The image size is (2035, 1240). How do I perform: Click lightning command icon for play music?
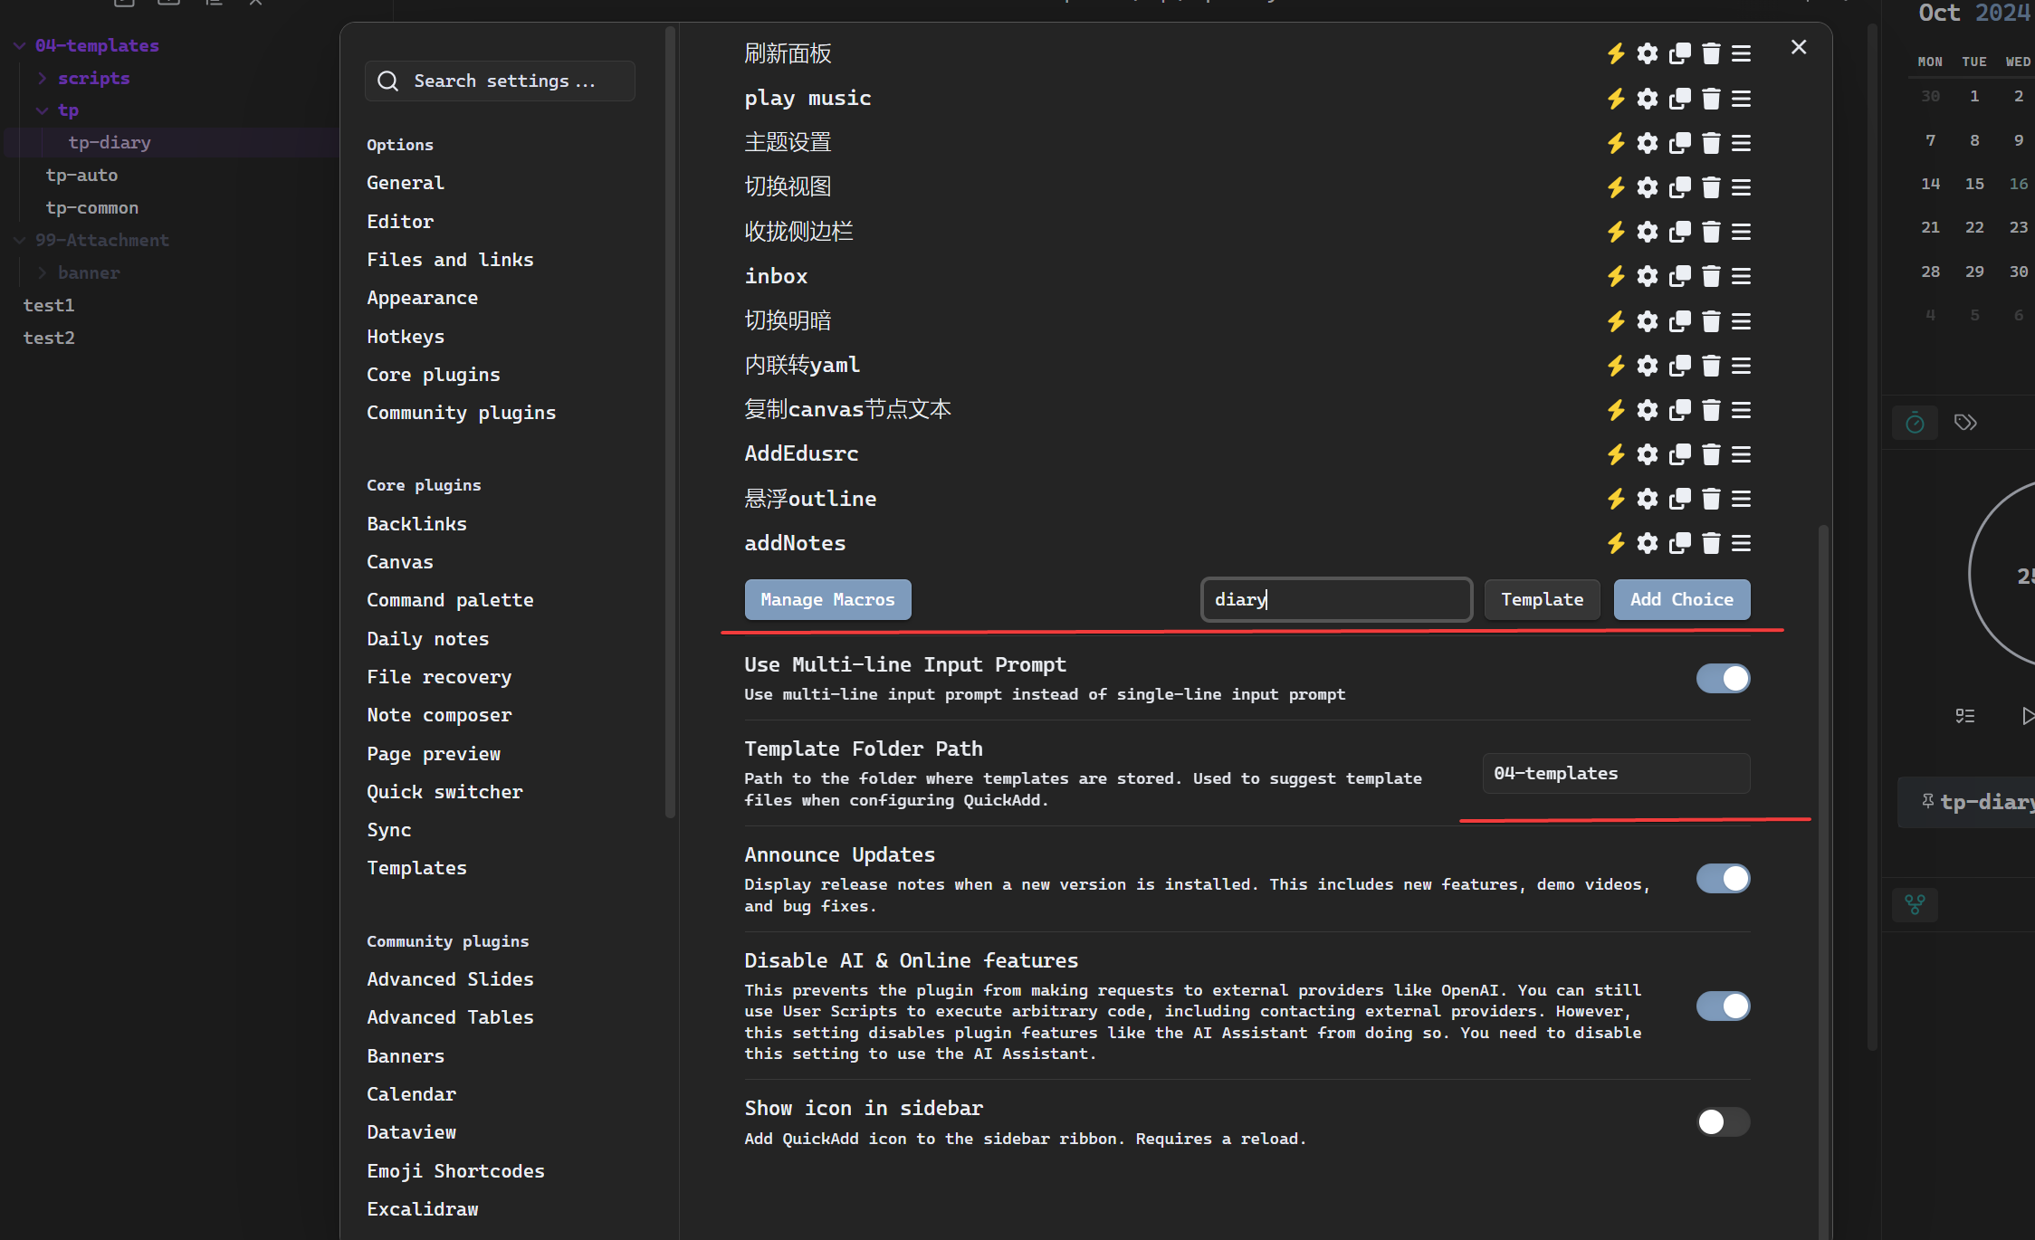[x=1616, y=98]
